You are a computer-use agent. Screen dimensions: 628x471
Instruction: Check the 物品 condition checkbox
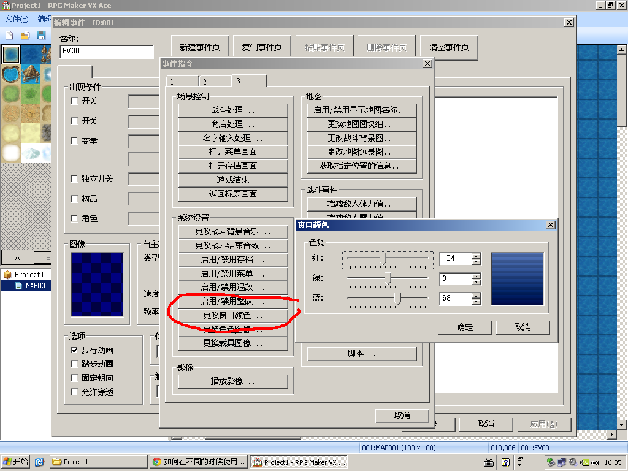74,199
